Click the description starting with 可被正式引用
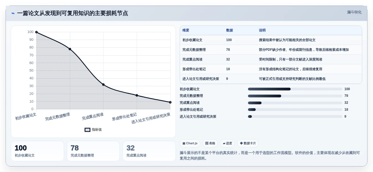This screenshot has width=373, height=172. point(292,79)
